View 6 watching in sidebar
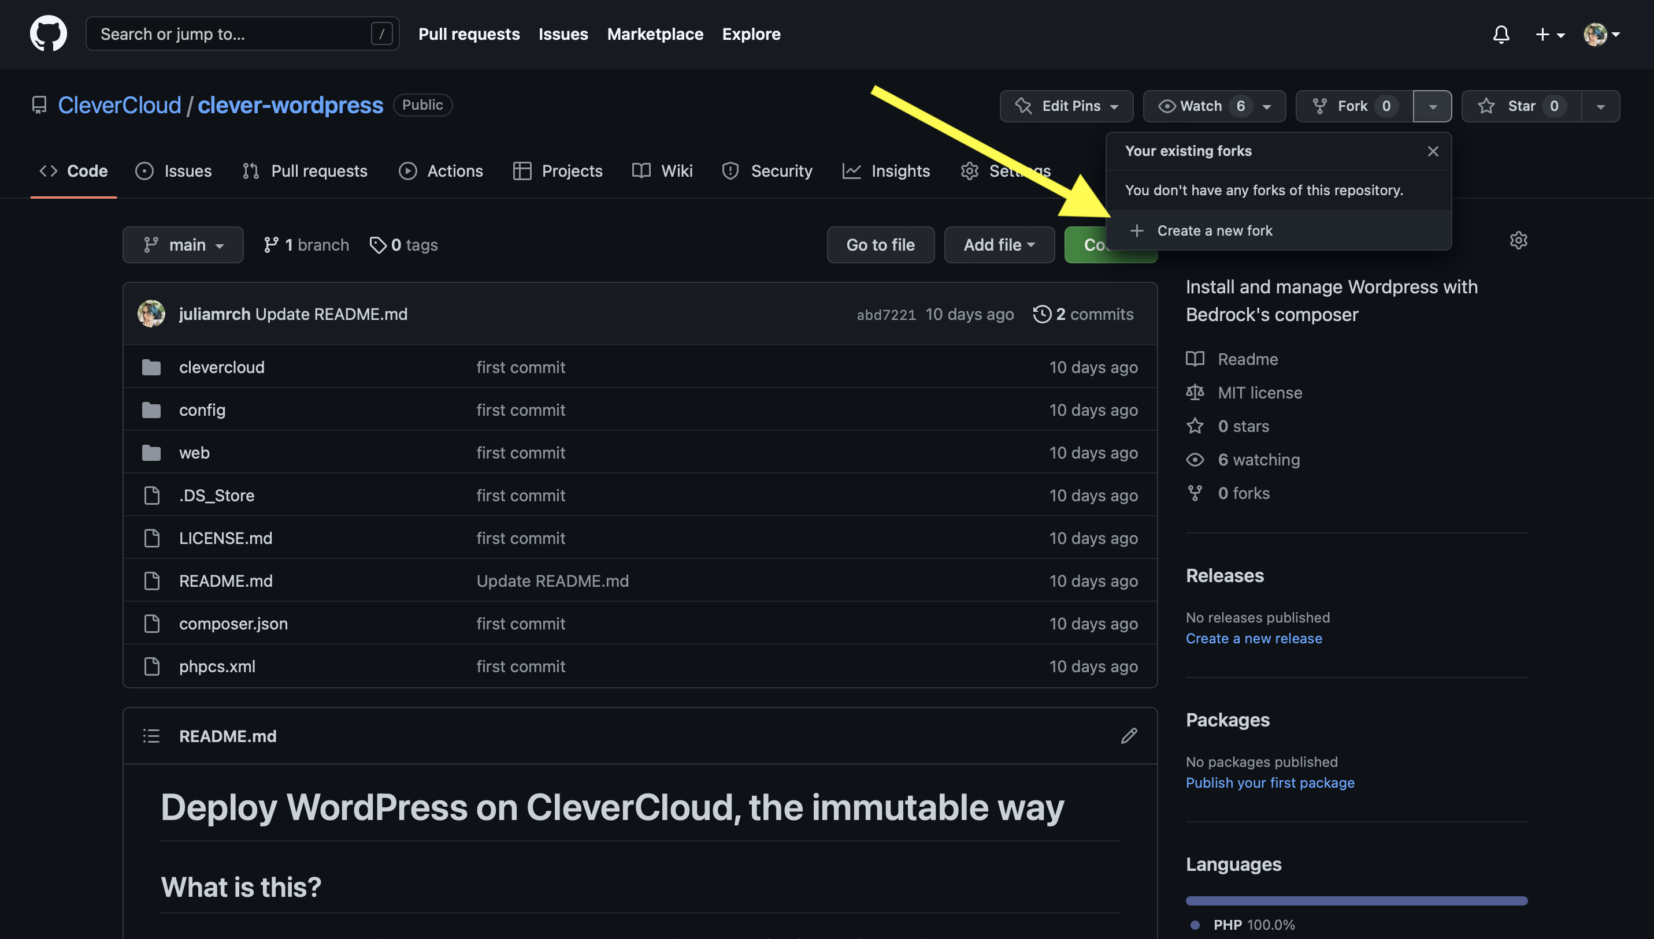This screenshot has width=1654, height=939. coord(1243,460)
